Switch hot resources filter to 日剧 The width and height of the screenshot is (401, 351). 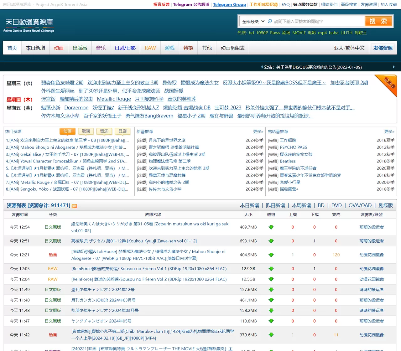pyautogui.click(x=122, y=131)
